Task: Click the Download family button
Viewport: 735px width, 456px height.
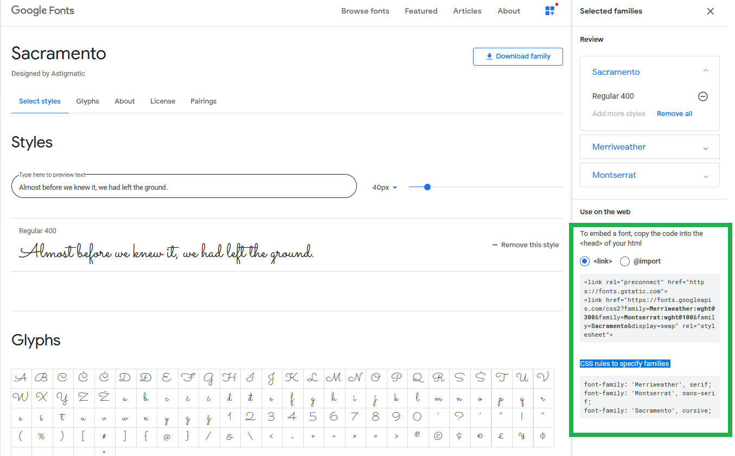Action: point(517,56)
